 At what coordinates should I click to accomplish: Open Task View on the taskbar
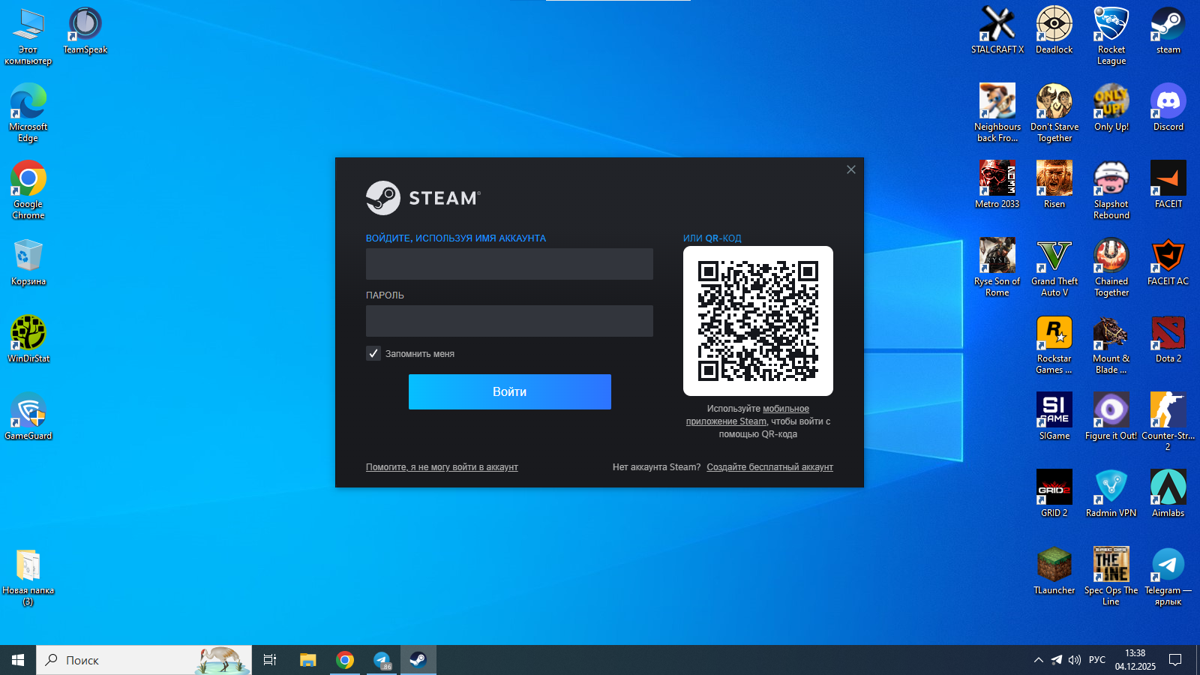coord(270,660)
